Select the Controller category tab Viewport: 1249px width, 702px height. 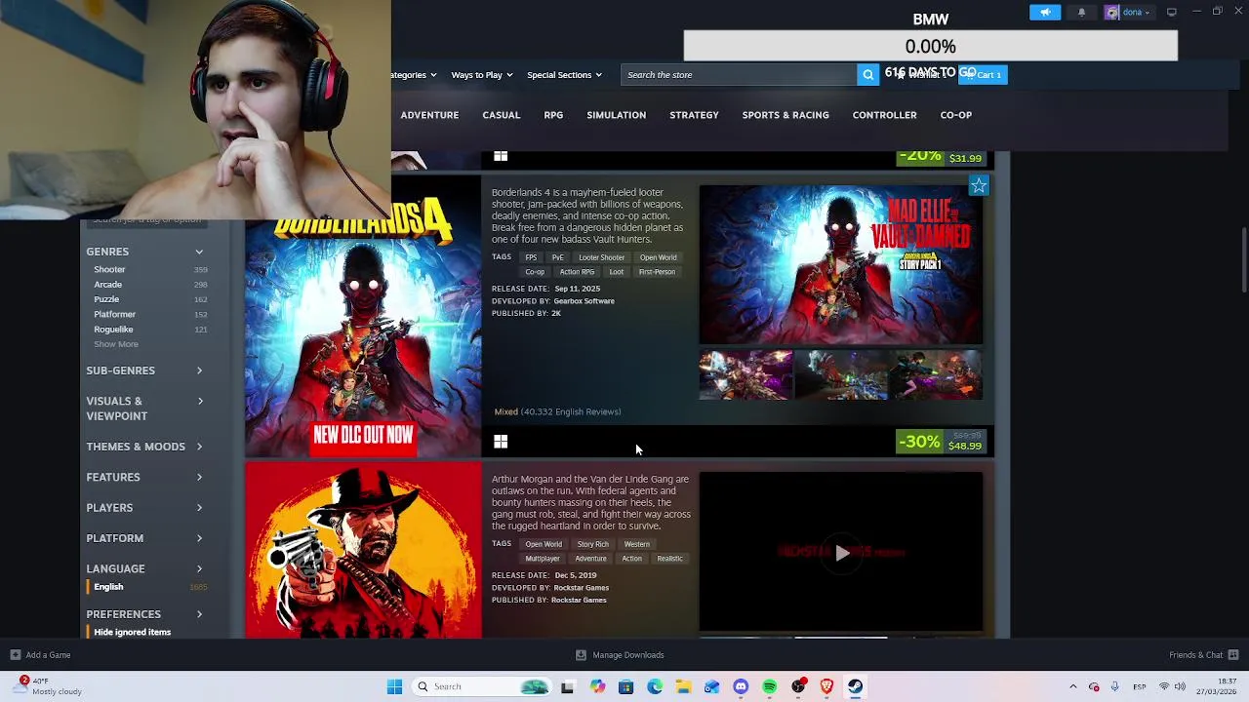click(884, 115)
